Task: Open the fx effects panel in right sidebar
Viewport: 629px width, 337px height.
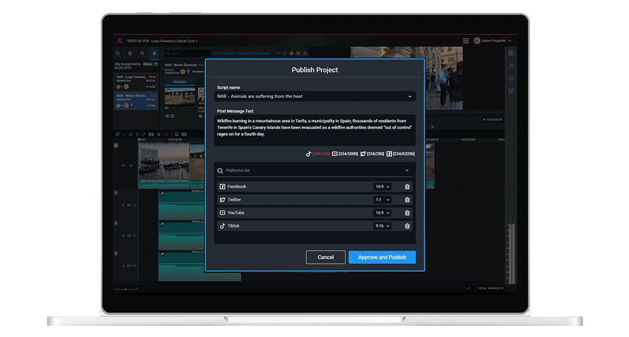Action: (511, 66)
